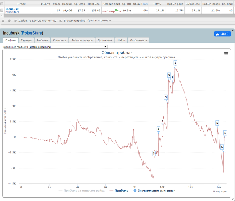235x201 pixels.
Task: Switch to the Графики tab
Action: pos(10,40)
